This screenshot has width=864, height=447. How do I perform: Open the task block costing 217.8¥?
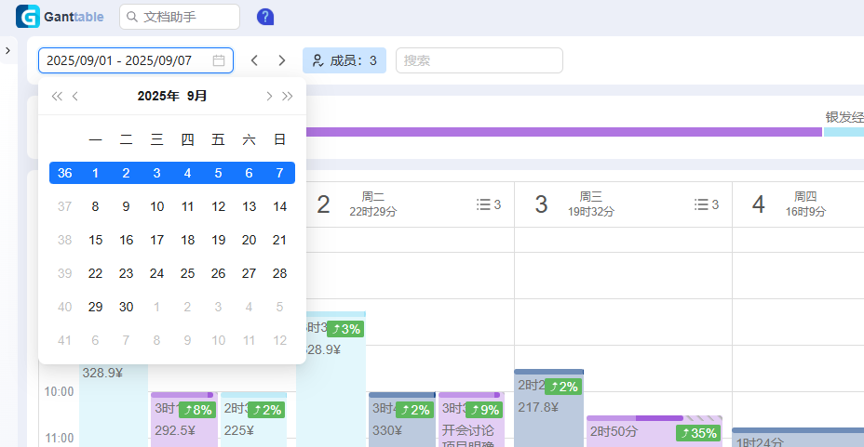coord(548,408)
